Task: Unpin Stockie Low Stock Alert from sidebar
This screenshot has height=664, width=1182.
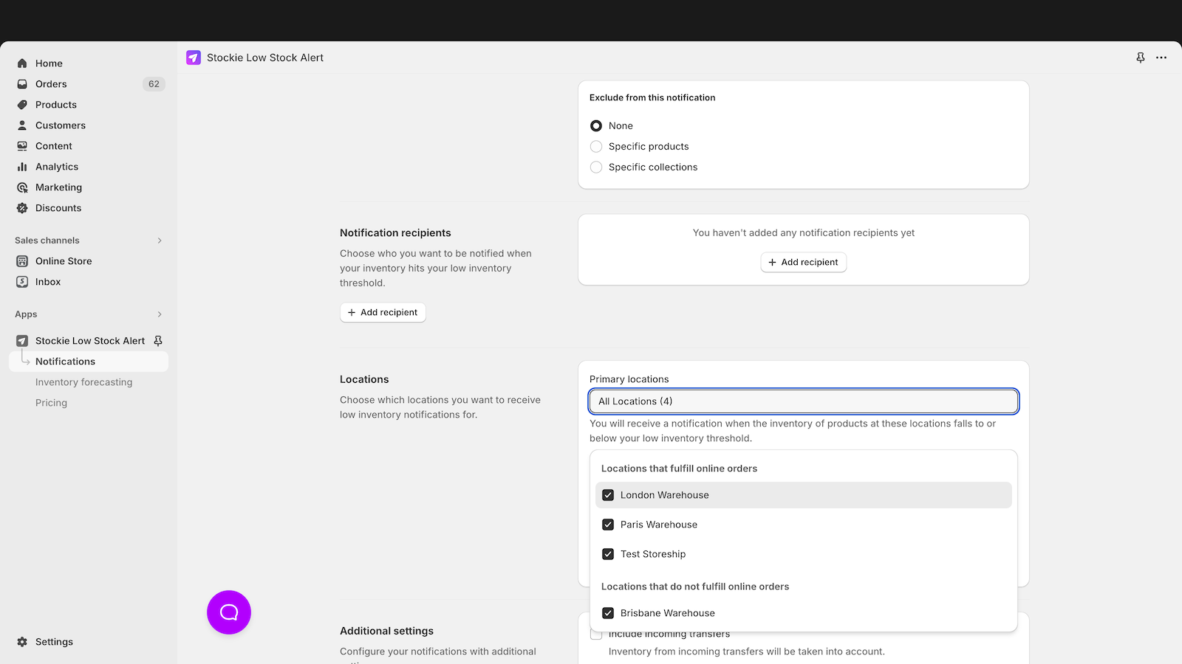Action: [158, 340]
